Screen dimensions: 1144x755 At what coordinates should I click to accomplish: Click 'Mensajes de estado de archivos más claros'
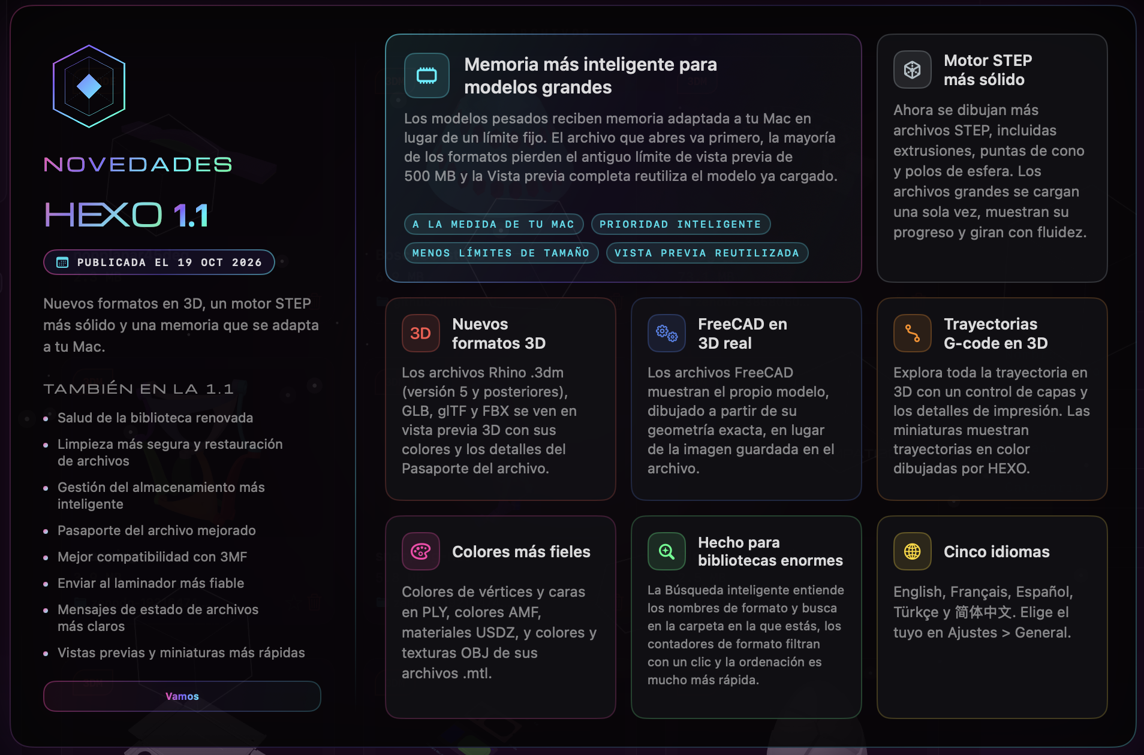[x=158, y=618]
